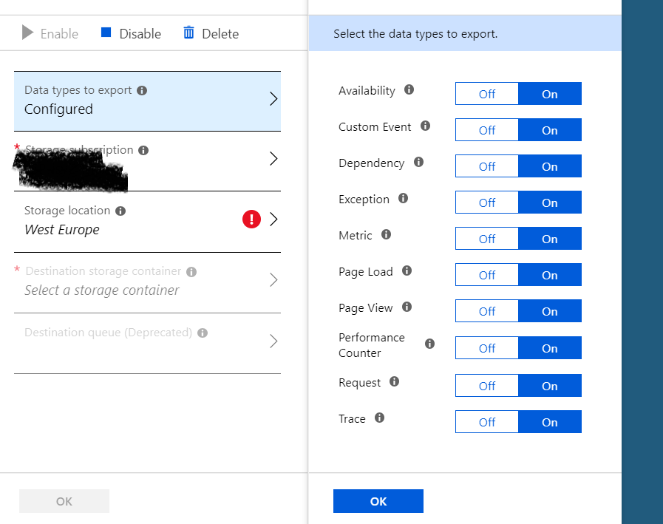Click the info icon next to Exception
Screen dimensions: 663x524
[403, 199]
